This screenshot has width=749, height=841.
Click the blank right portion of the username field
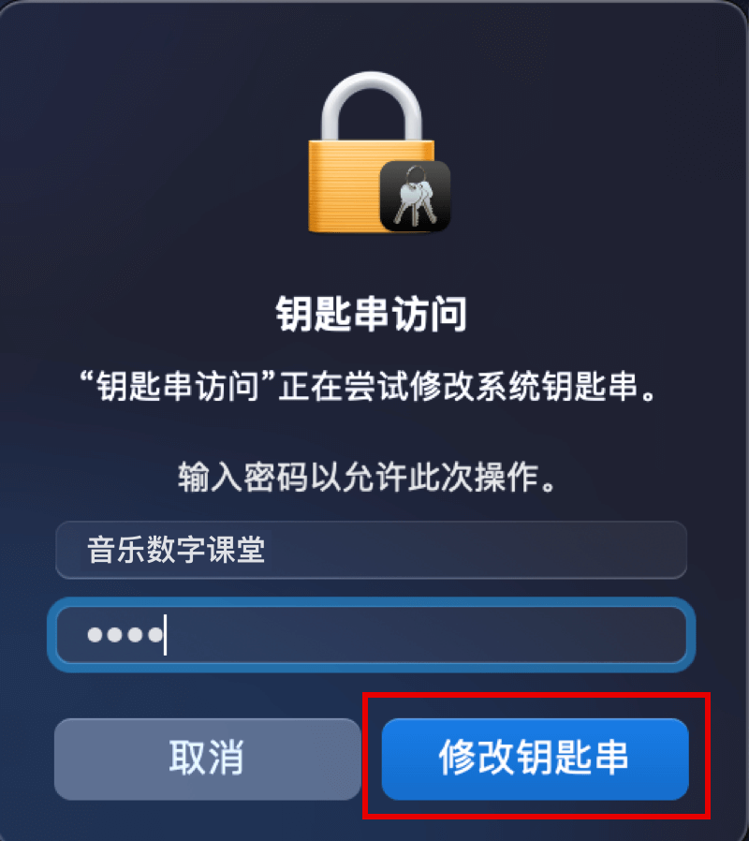pos(477,550)
